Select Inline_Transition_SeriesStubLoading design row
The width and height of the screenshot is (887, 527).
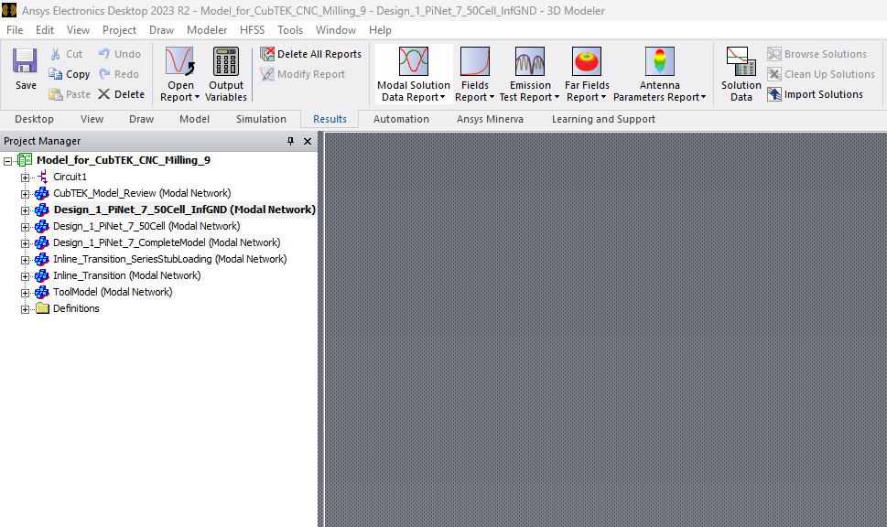tap(169, 259)
